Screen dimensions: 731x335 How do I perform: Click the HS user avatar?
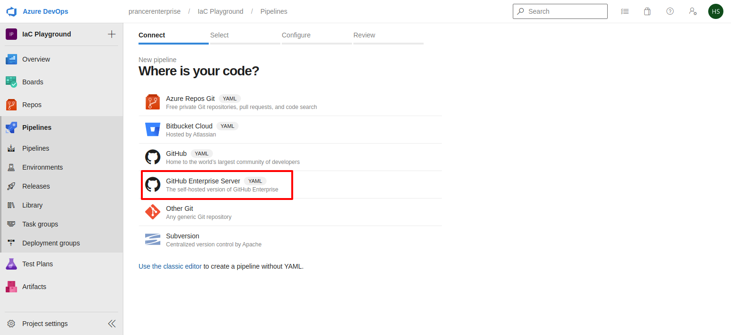[x=716, y=11]
